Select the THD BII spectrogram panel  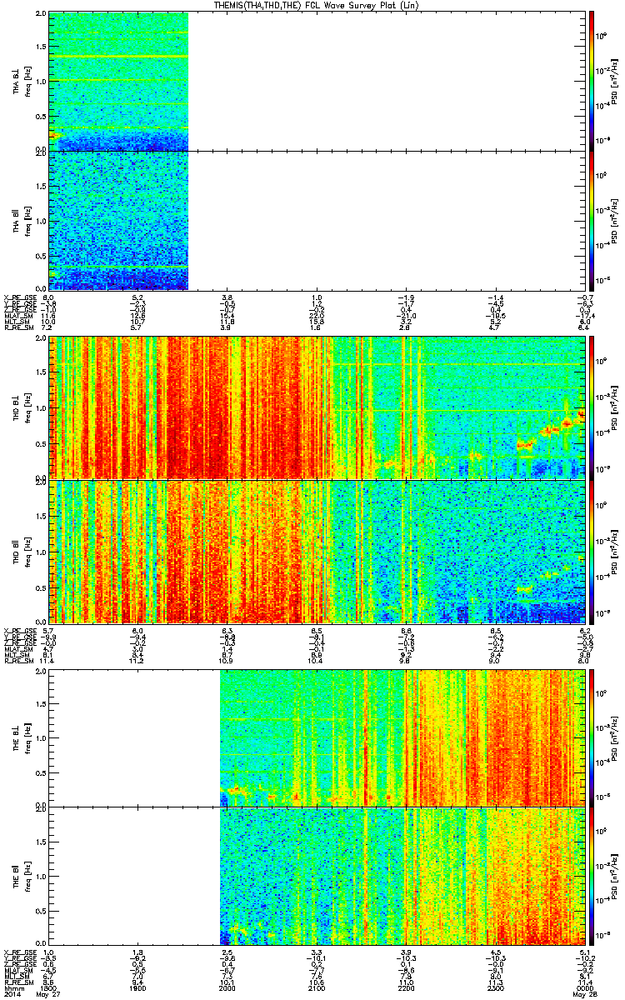(x=316, y=551)
